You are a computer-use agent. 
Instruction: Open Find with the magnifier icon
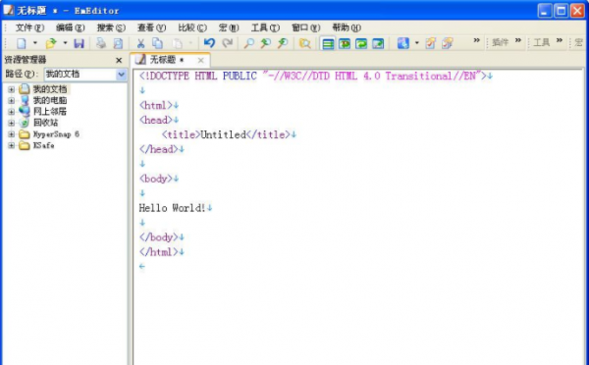[x=248, y=43]
